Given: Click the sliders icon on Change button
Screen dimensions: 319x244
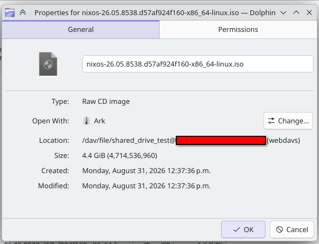Looking at the screenshot, I should (x=271, y=121).
